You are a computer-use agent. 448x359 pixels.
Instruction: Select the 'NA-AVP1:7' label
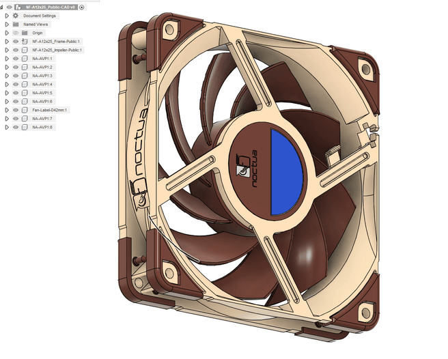click(42, 119)
